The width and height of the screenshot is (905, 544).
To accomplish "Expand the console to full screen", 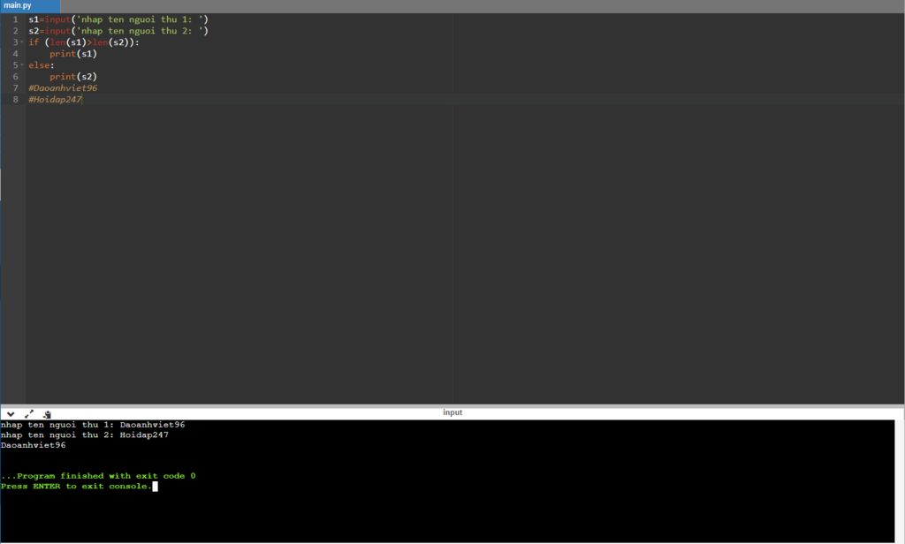I will [x=29, y=414].
